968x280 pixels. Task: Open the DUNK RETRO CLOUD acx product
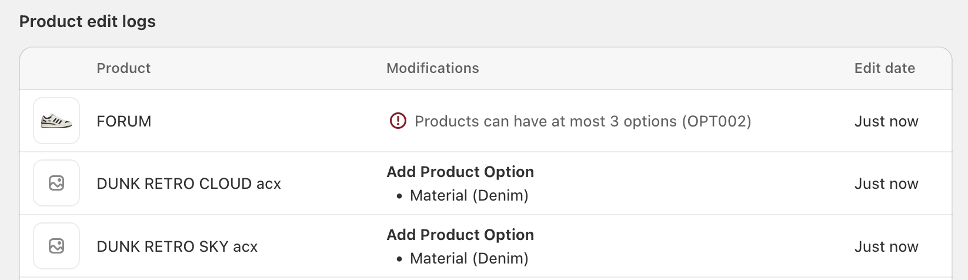click(189, 184)
